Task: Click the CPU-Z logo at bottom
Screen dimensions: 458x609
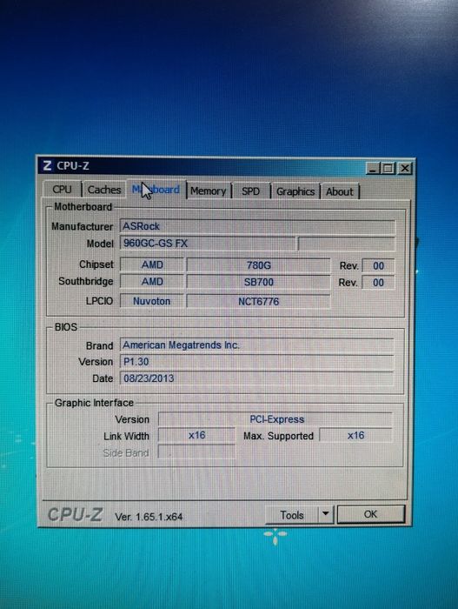Action: [x=76, y=515]
